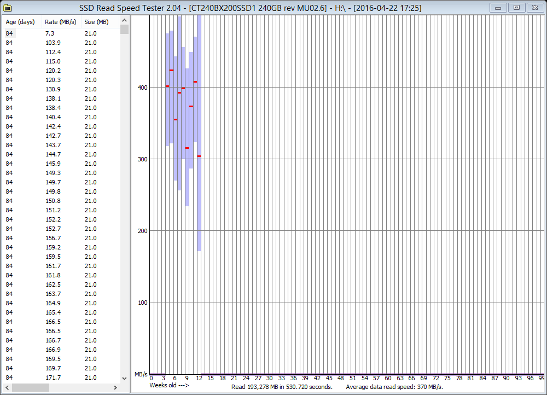Select the row with rate 169.5
Image resolution: width=547 pixels, height=395 pixels.
click(61, 359)
